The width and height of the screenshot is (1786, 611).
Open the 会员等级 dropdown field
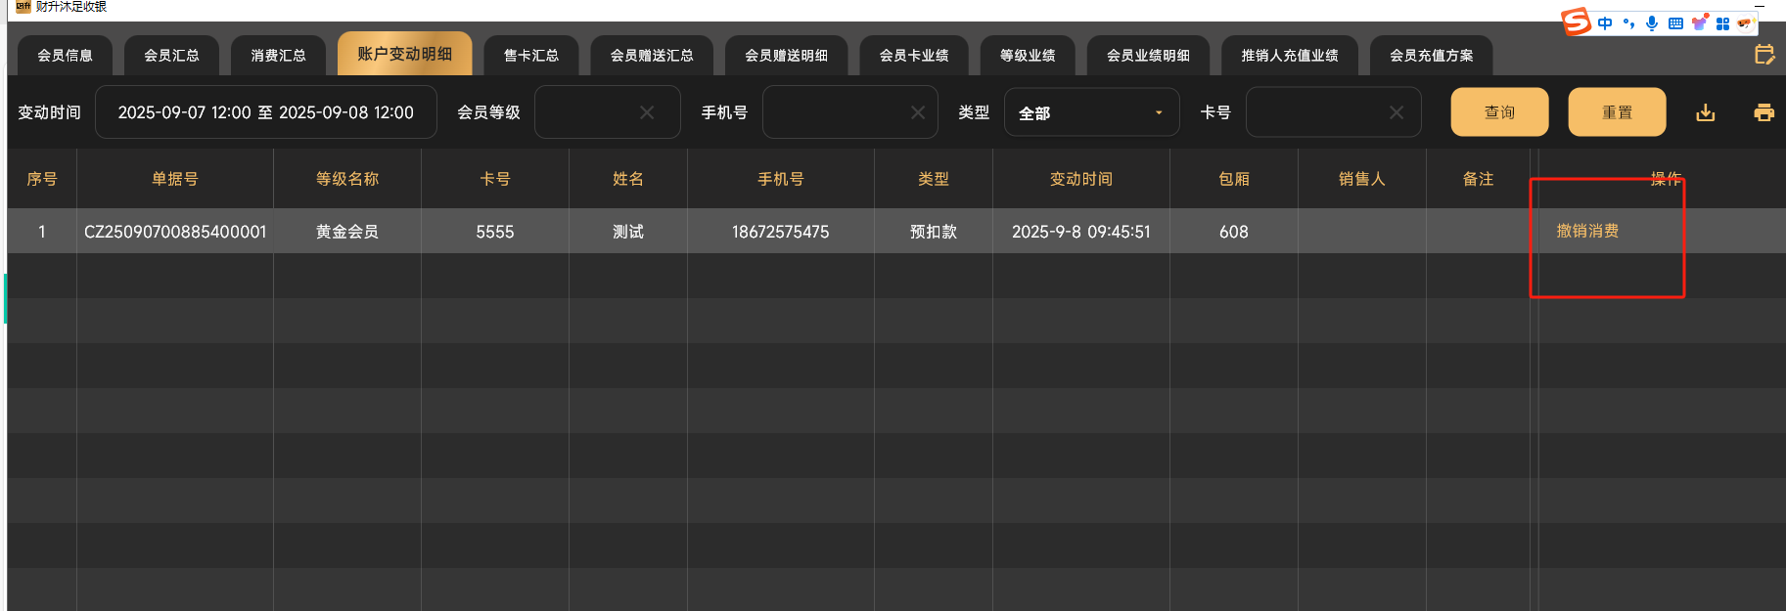608,112
